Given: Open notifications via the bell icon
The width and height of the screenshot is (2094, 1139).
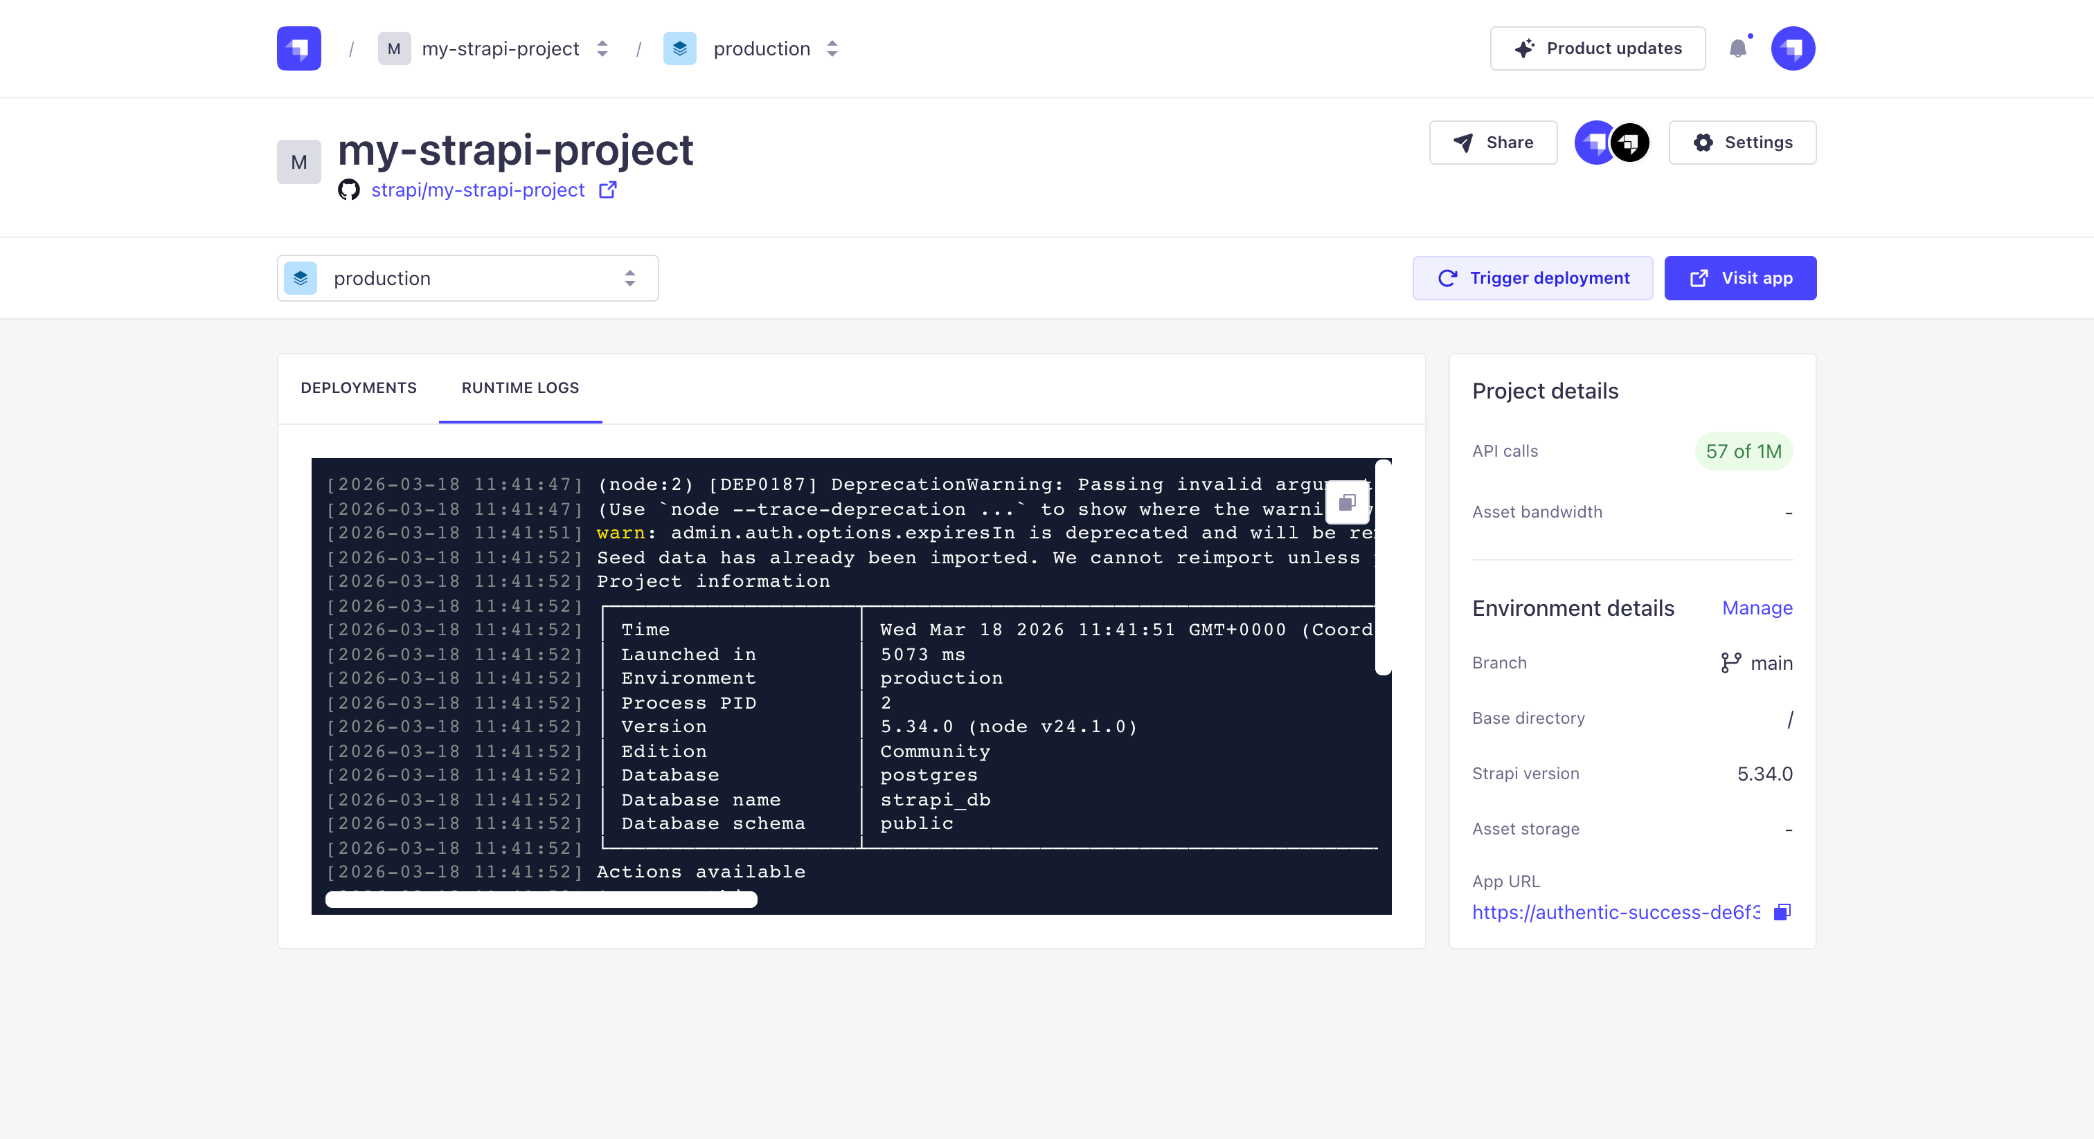Looking at the screenshot, I should [x=1739, y=48].
